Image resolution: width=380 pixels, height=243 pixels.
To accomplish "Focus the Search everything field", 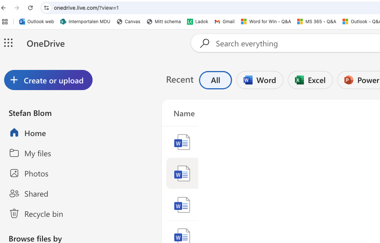I will click(x=286, y=43).
